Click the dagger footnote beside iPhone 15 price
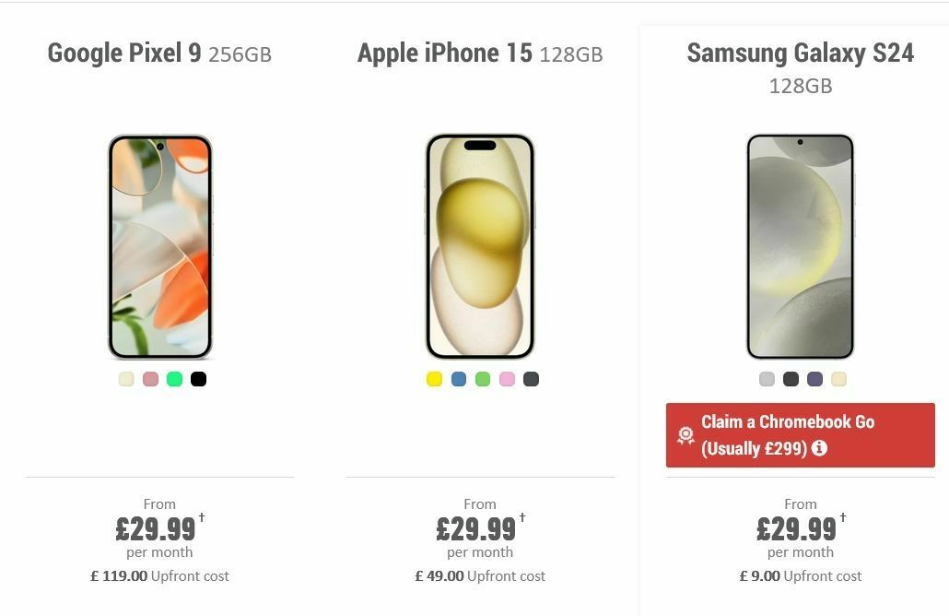The height and width of the screenshot is (616, 949). (521, 518)
